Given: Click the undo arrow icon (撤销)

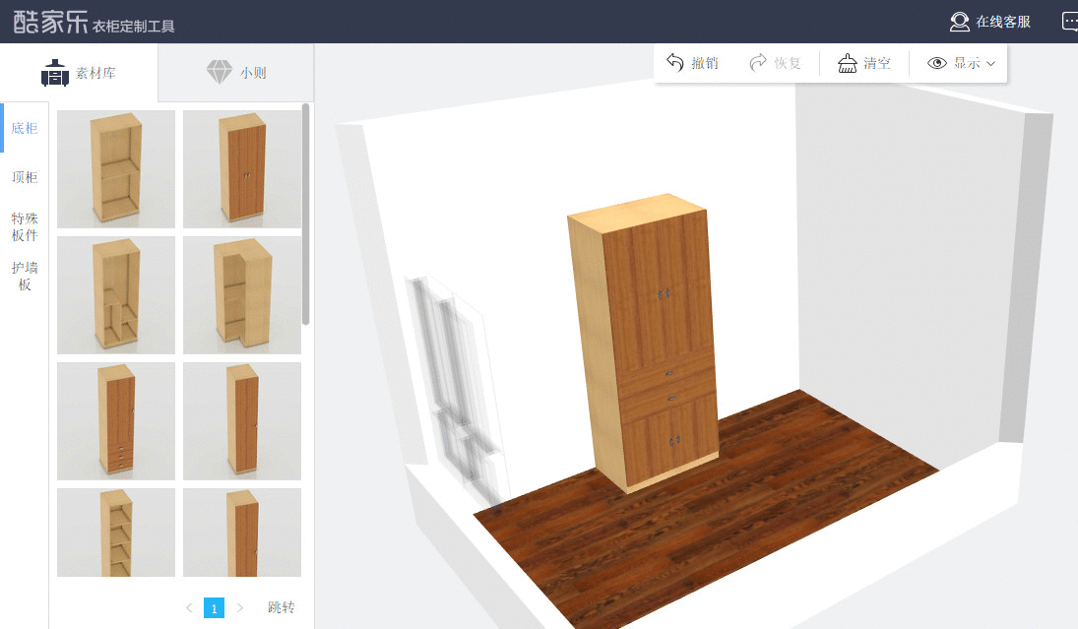Looking at the screenshot, I should click(675, 63).
